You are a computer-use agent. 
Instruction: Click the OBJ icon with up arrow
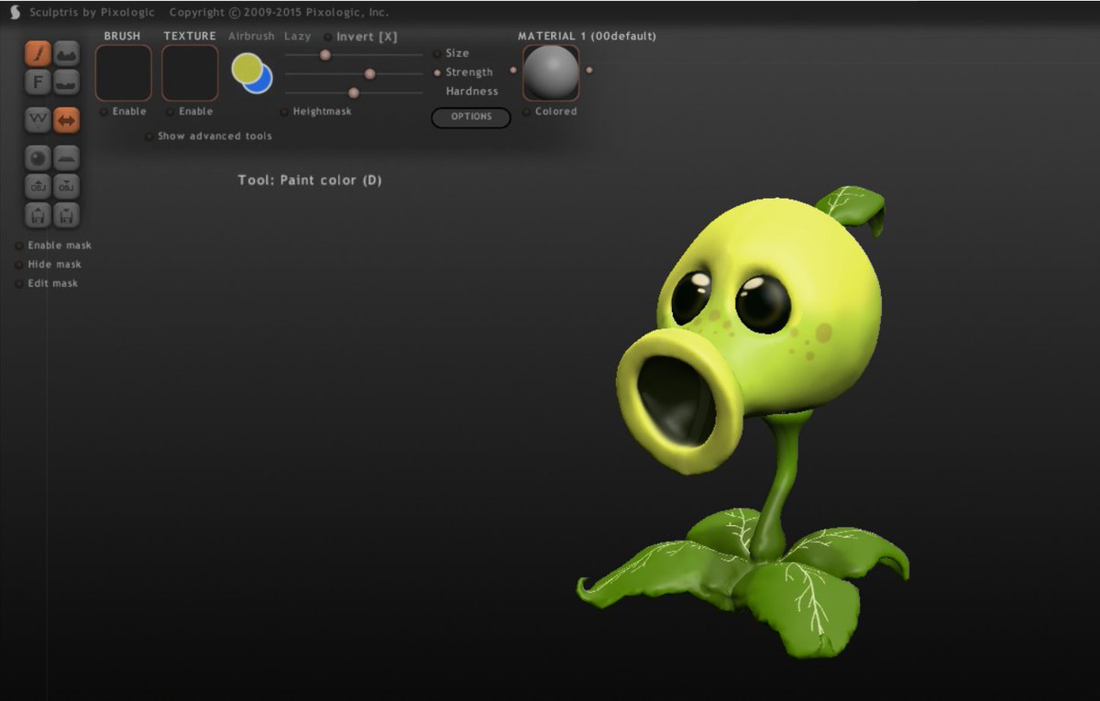click(38, 186)
